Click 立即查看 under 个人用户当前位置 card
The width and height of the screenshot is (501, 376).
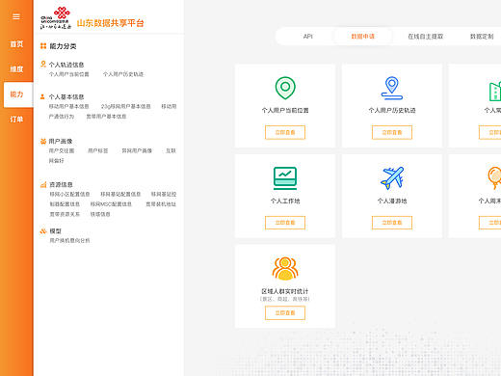point(285,132)
